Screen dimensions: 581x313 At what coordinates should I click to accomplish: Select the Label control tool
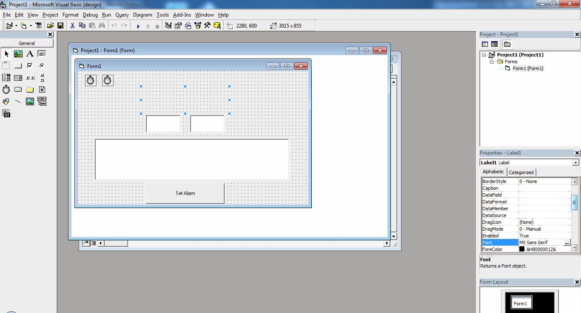click(30, 54)
